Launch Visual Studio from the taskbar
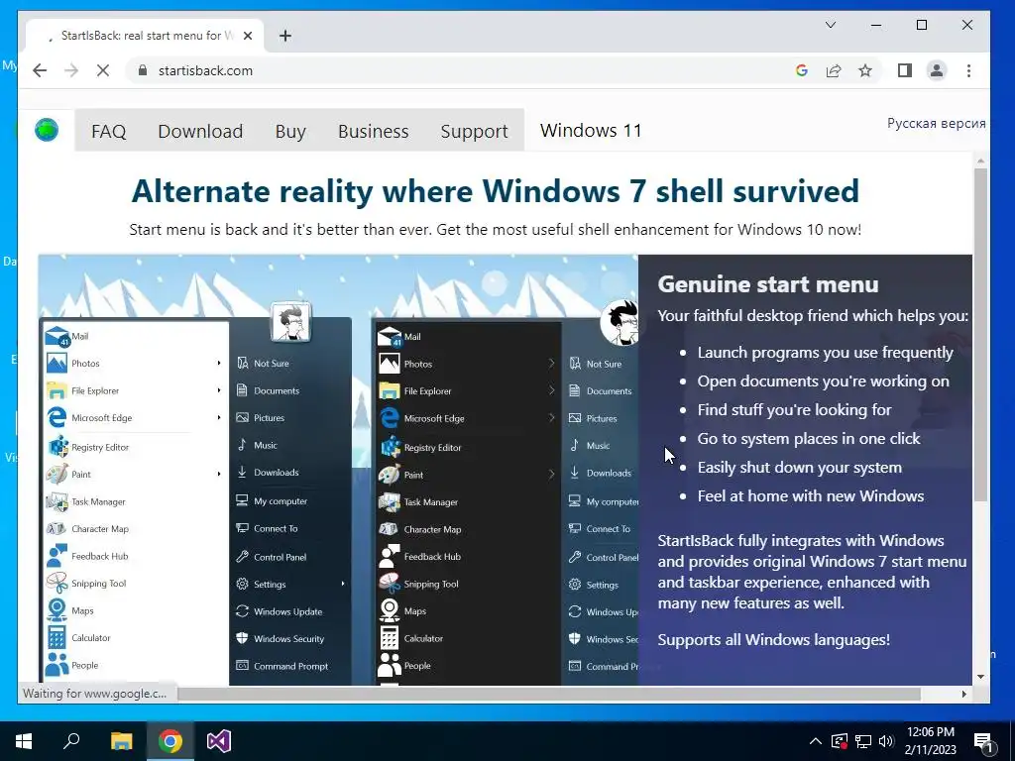Viewport: 1015px width, 761px height. (x=219, y=741)
